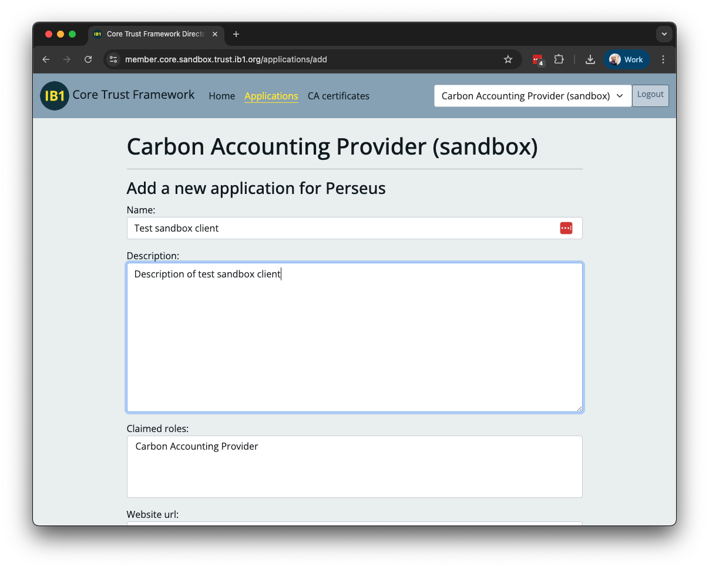Go back with the browser back arrow
Viewport: 709px width, 569px height.
tap(46, 59)
